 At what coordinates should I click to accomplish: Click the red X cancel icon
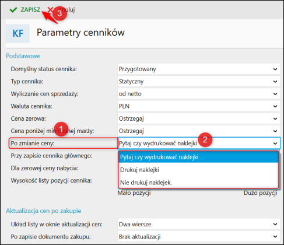(50, 9)
